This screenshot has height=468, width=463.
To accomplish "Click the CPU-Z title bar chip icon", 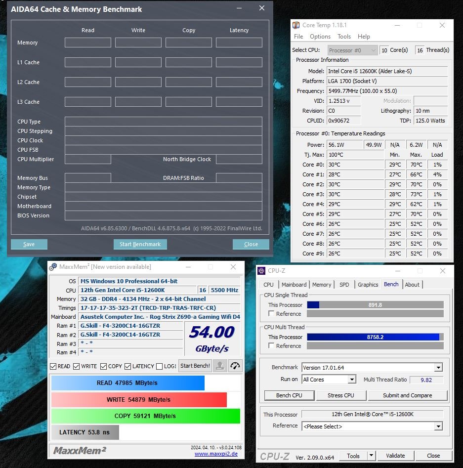I will [261, 271].
